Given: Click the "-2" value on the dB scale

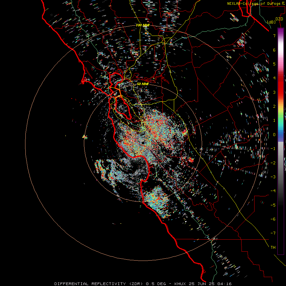Looking at the screenshot, I should coord(273,163).
